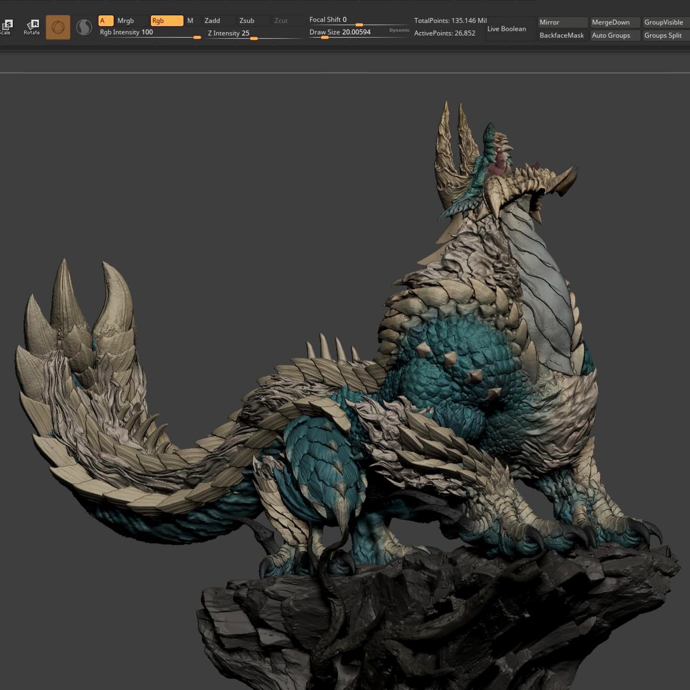The width and height of the screenshot is (690, 690).
Task: Click the gray sphere Sculptris Pro icon
Action: point(84,27)
